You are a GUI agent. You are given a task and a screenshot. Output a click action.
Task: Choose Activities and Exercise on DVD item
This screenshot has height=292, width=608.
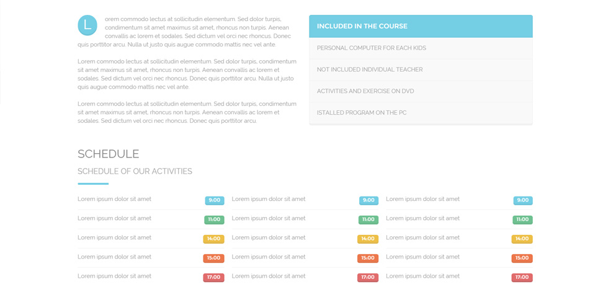tap(421, 91)
